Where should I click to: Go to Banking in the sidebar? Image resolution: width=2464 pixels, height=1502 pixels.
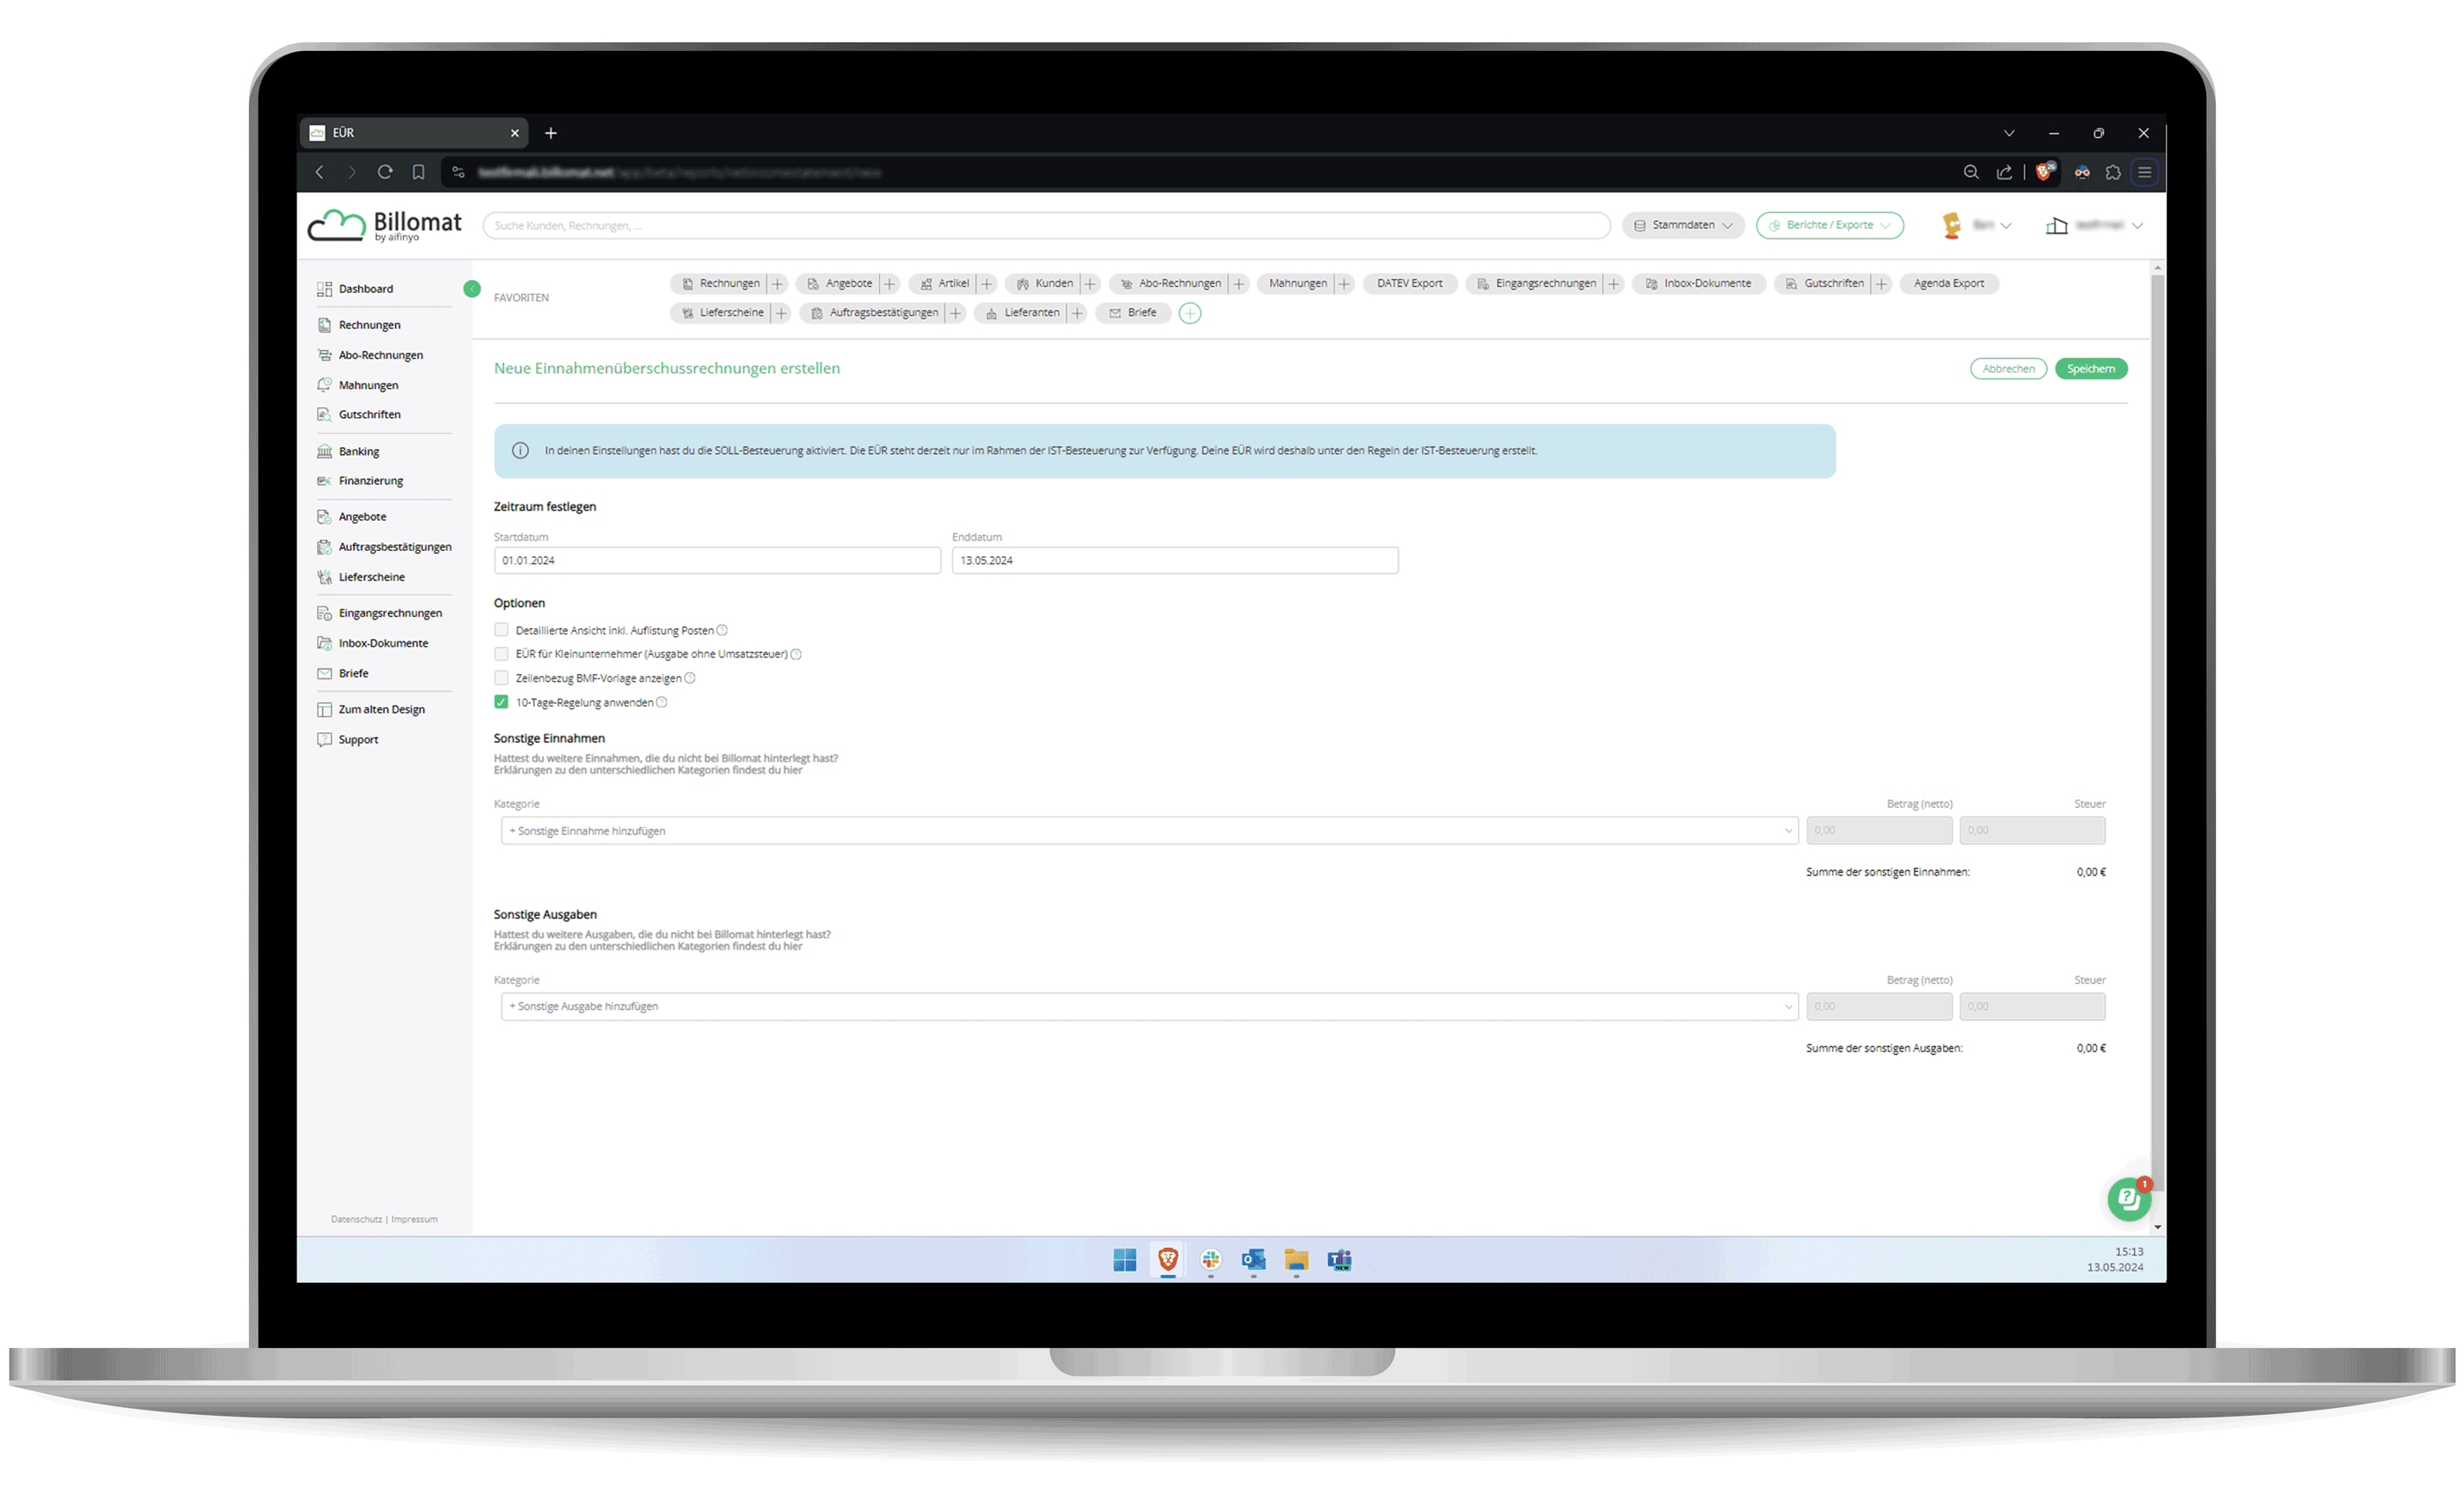(x=358, y=452)
